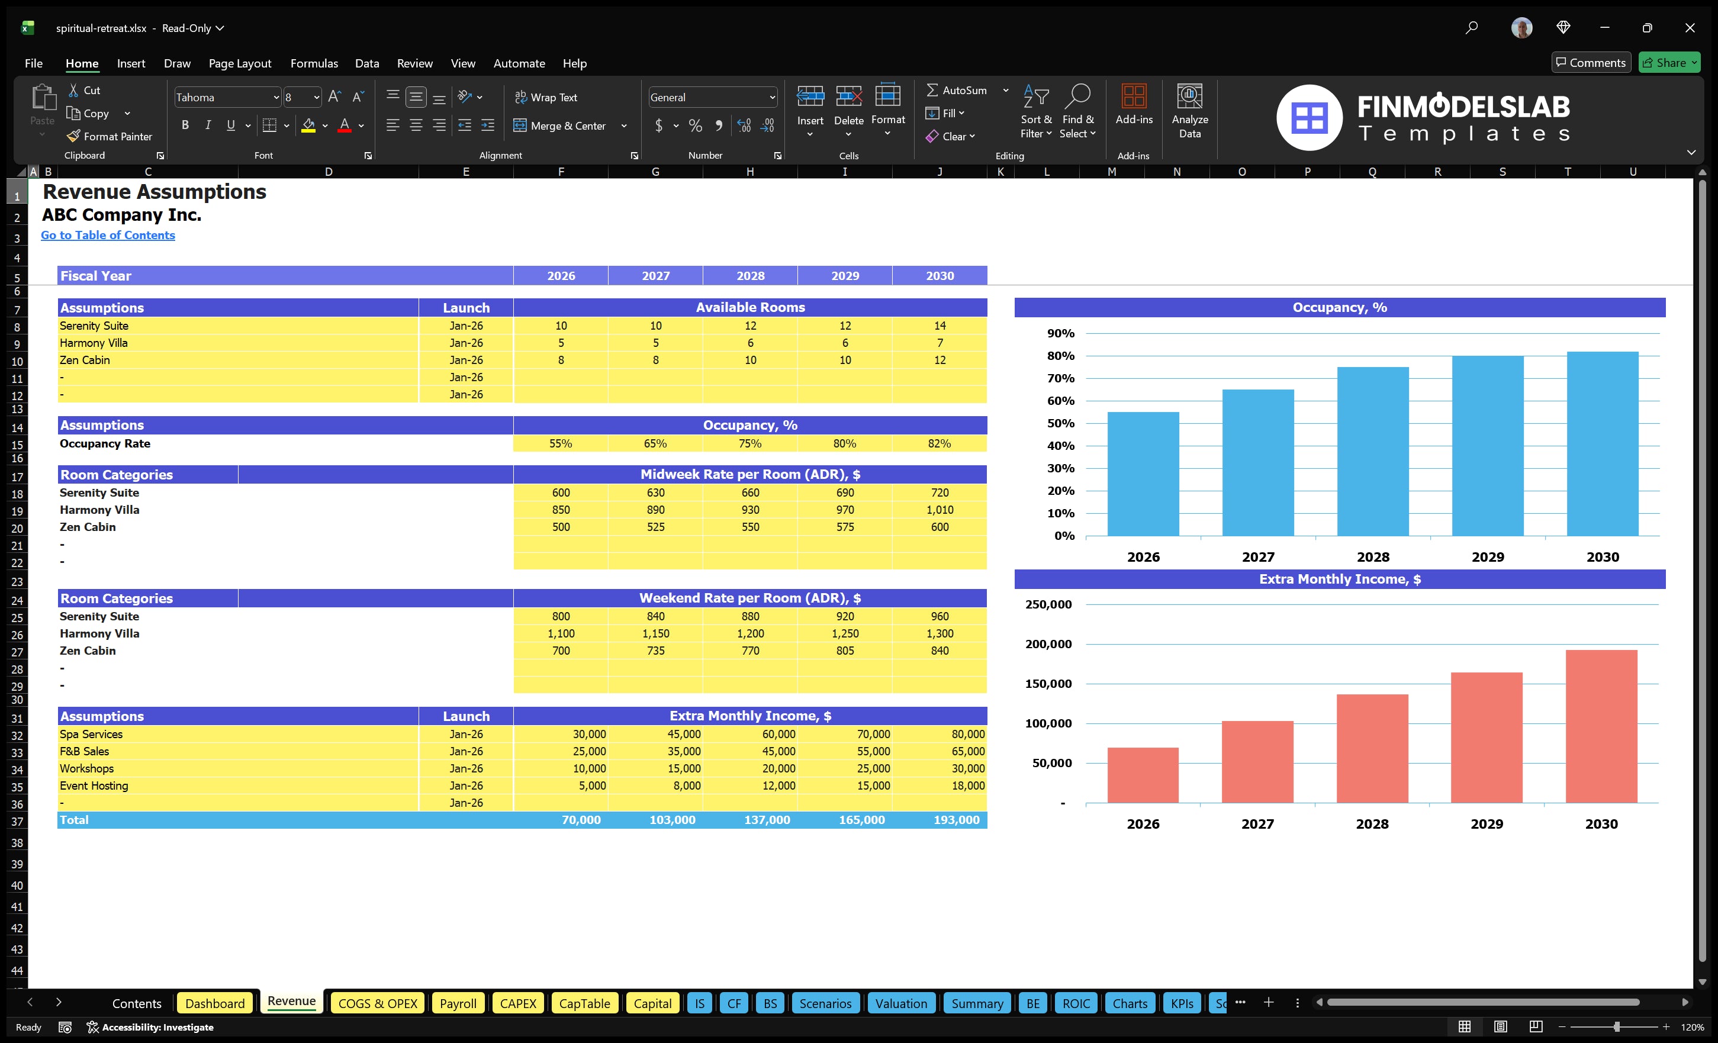This screenshot has width=1718, height=1043.
Task: Follow the Go to Table of Contents link
Action: click(x=108, y=235)
